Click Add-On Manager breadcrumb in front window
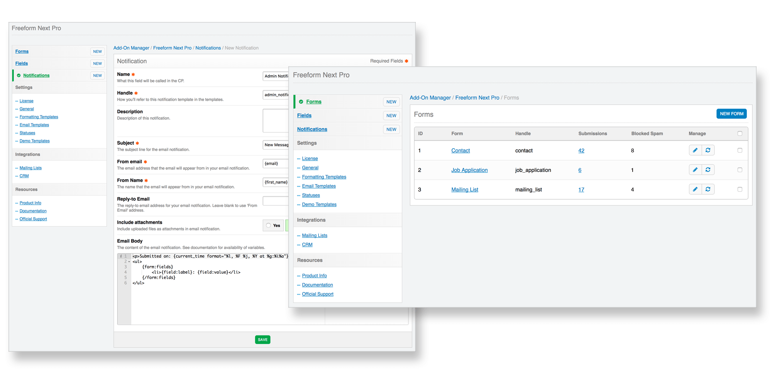Viewport: 772px width, 386px height. point(430,98)
